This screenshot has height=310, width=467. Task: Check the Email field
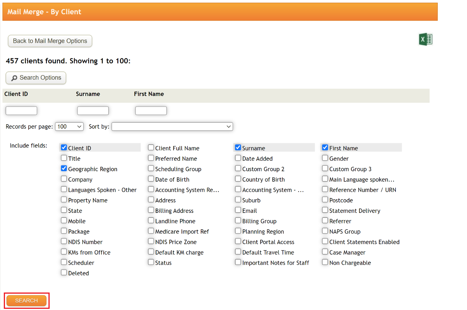238,210
